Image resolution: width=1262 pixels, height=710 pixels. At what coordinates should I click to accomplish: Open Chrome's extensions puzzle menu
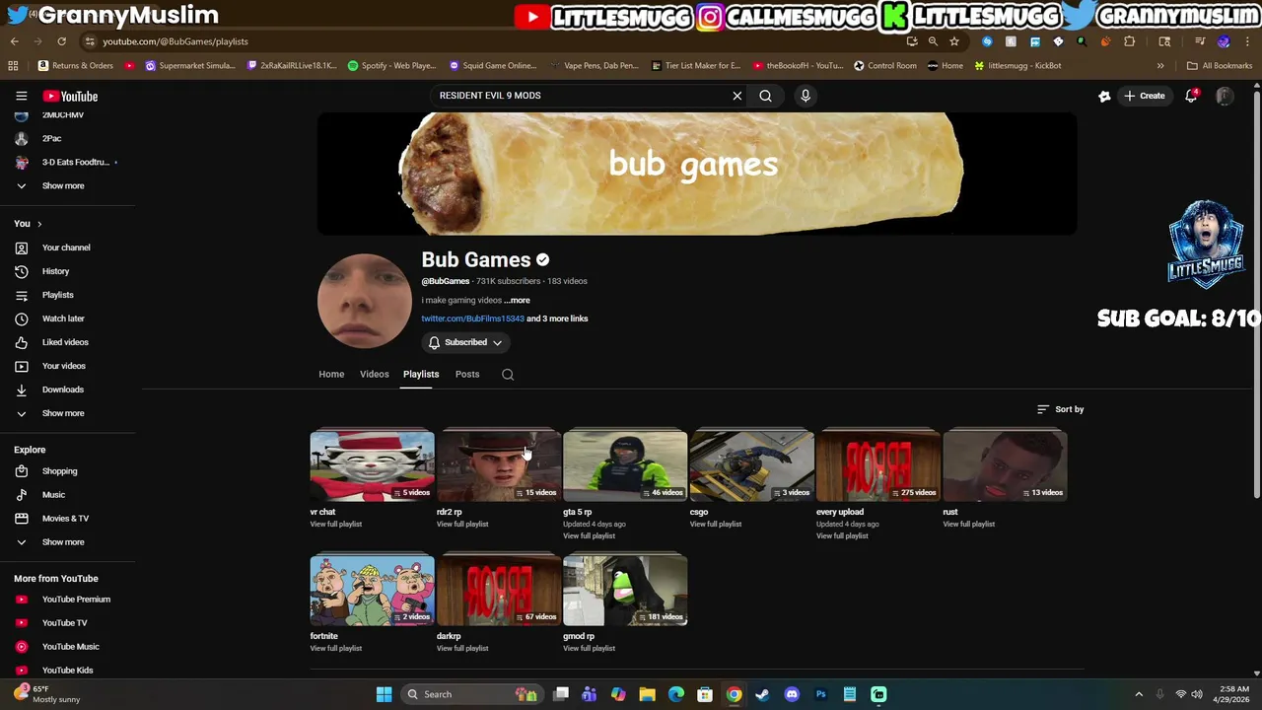point(1129,41)
